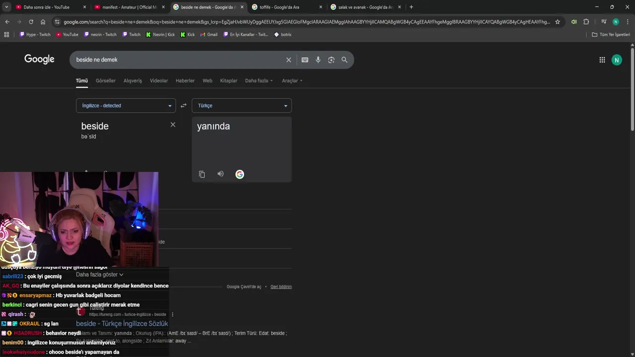Open the Tureng result three-dot options
The image size is (635, 357).
[x=172, y=314]
